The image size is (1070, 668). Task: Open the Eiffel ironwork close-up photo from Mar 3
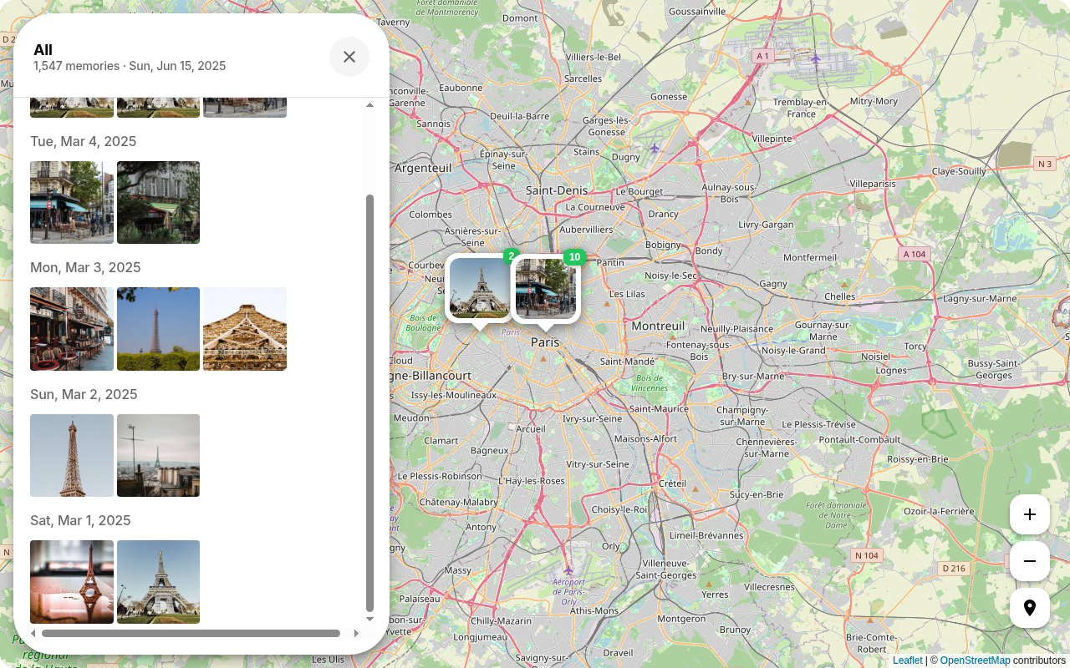245,329
